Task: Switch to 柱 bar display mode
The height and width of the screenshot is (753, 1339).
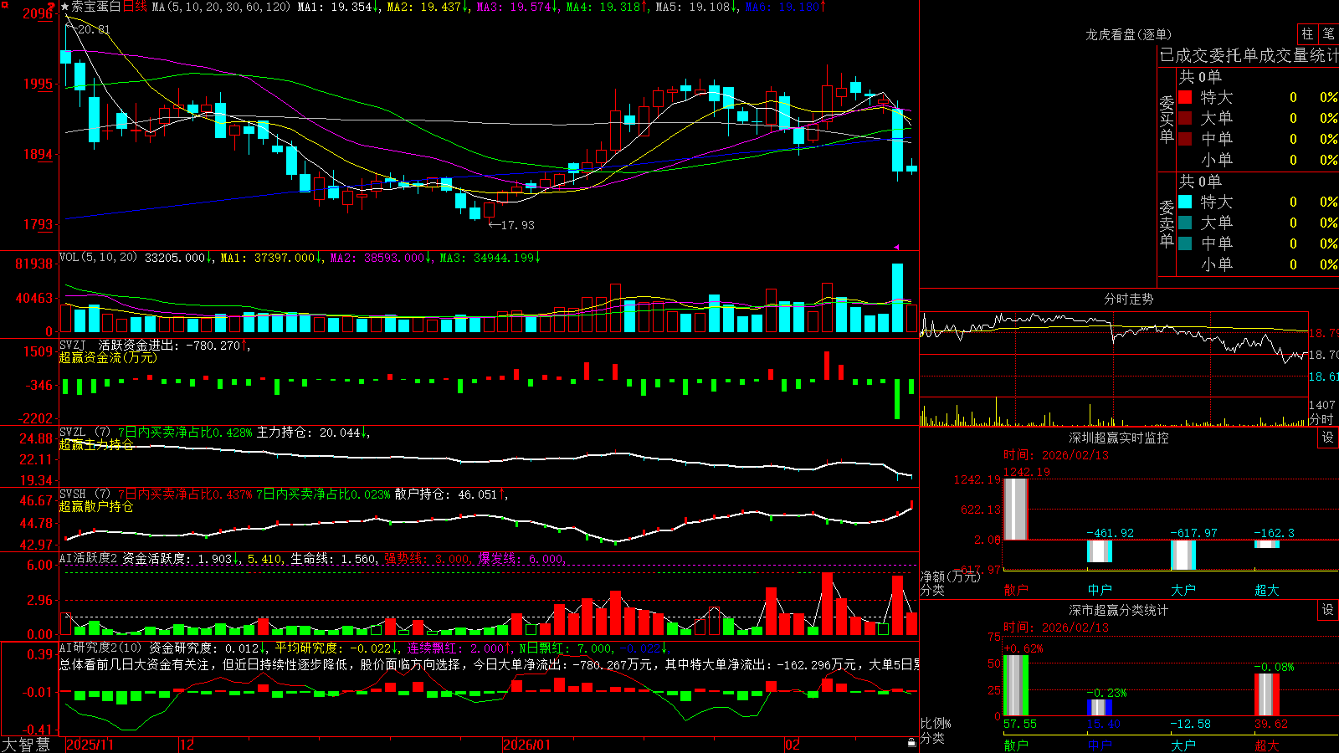Action: [1307, 33]
